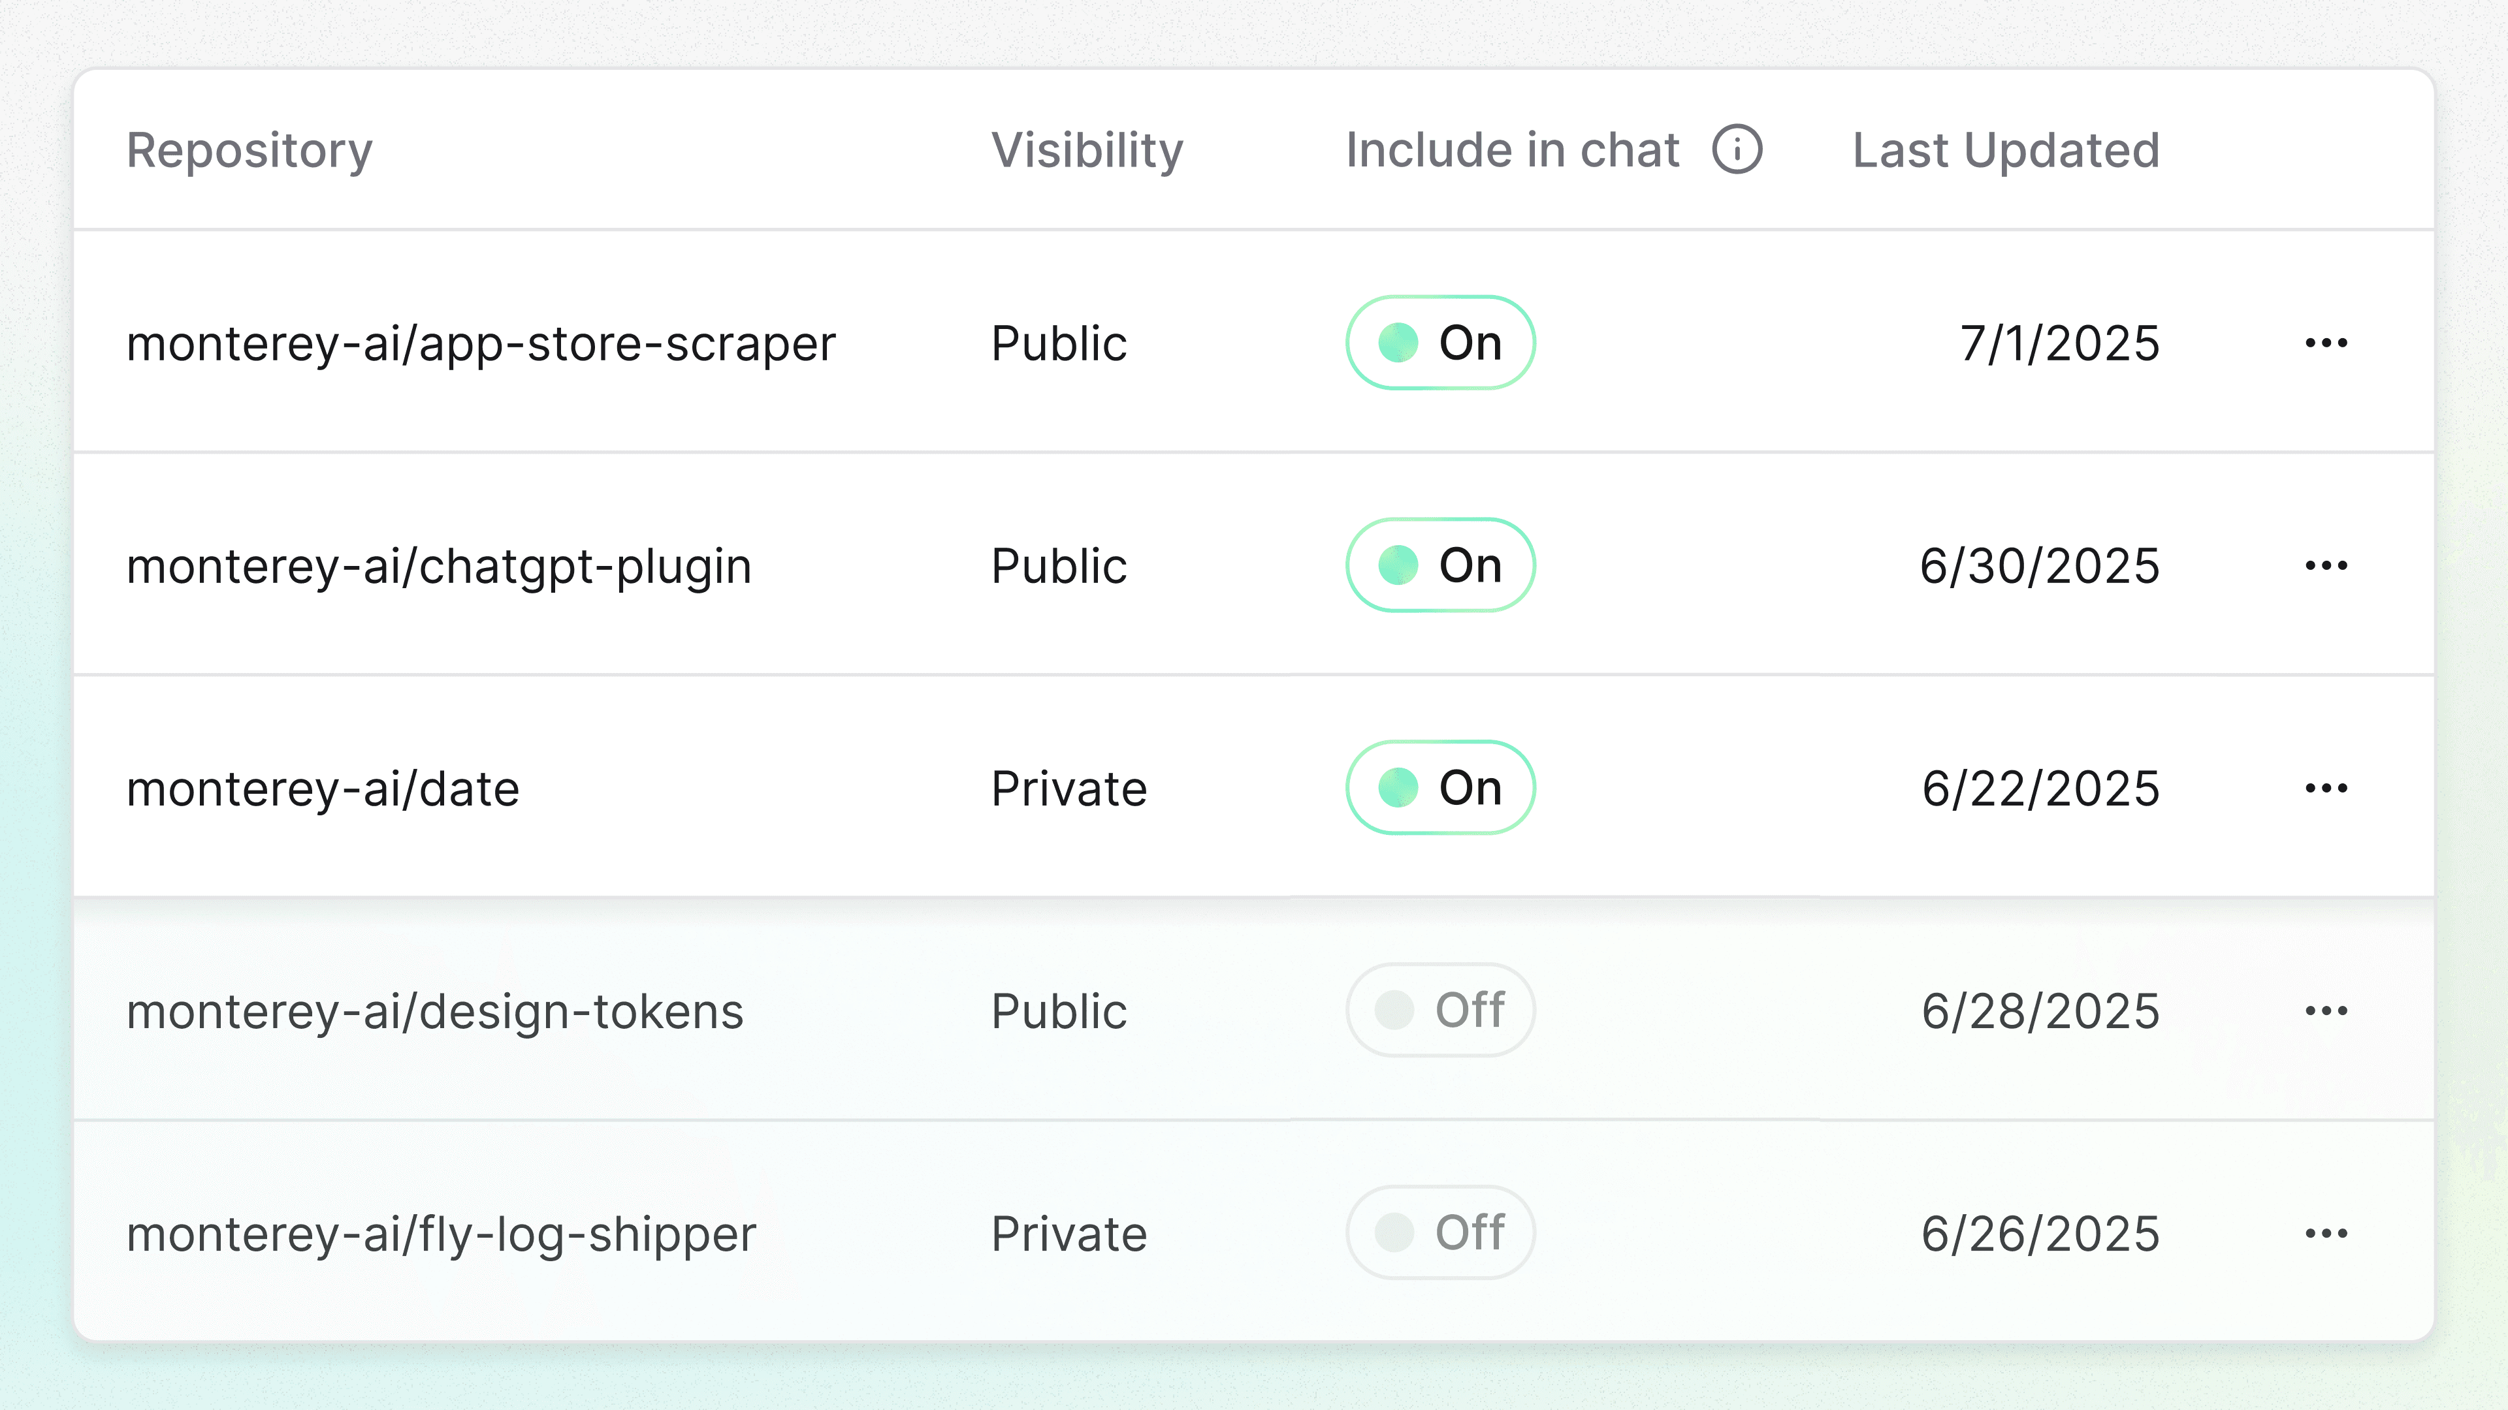Click the Visibility column header

(x=1087, y=151)
